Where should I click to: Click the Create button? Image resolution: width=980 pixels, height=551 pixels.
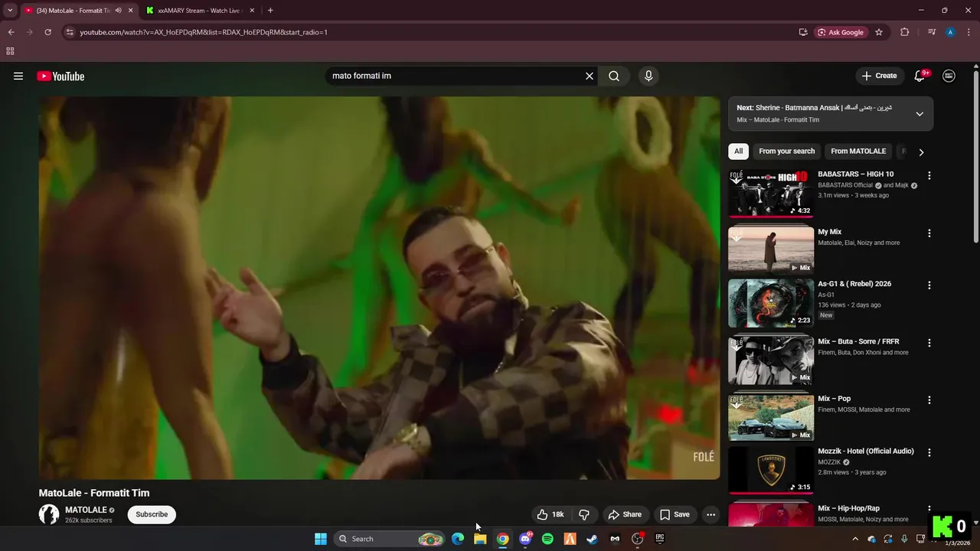[879, 76]
